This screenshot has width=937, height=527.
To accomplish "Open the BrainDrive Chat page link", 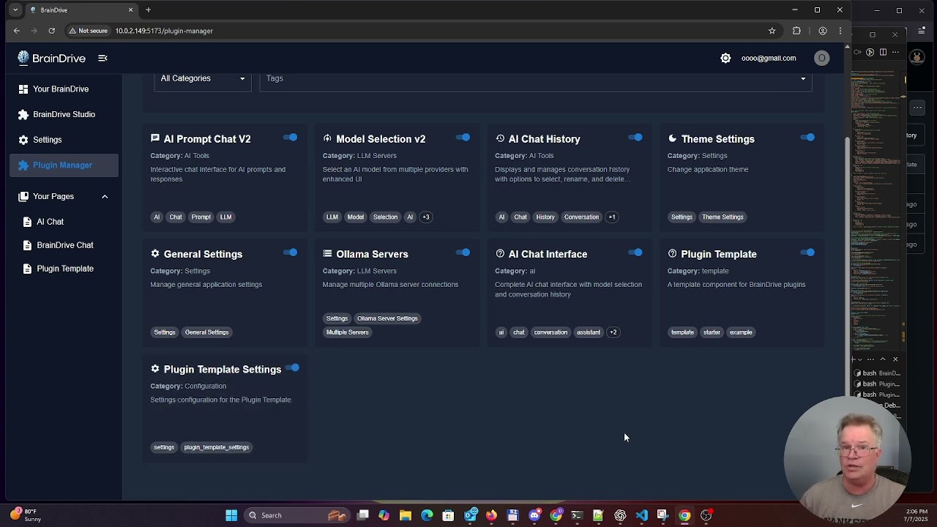I will (64, 245).
